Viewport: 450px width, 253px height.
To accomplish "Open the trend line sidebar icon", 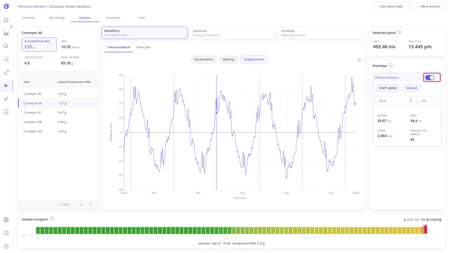I will pos(6,73).
